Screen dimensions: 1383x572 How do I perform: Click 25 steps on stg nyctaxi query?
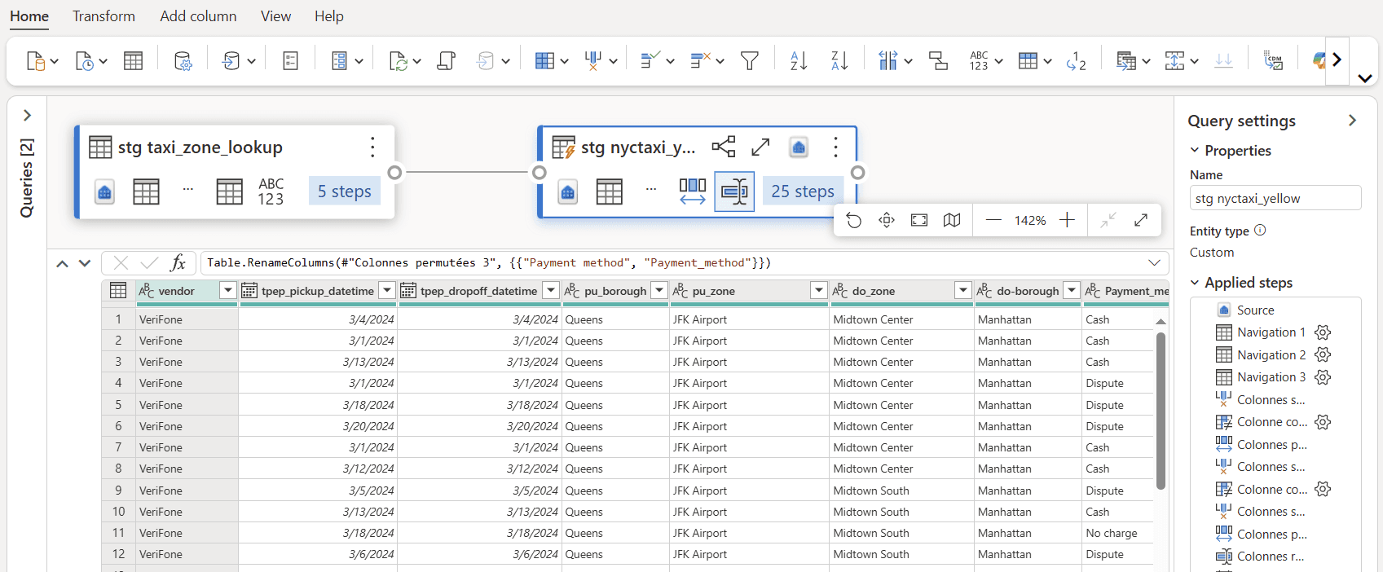803,191
